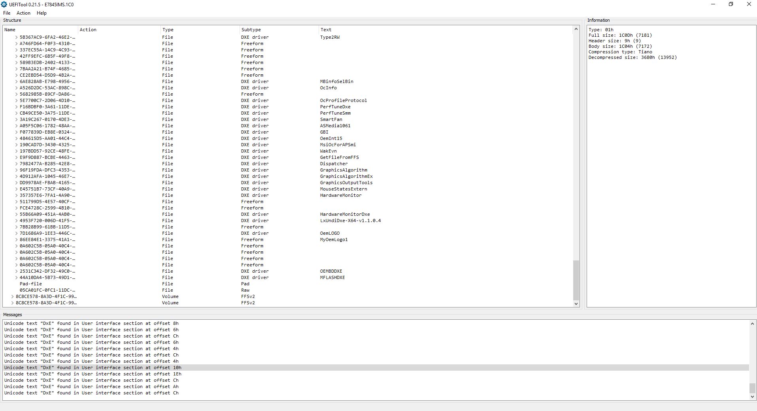757x411 pixels.
Task: Click the UEFITool app icon in title bar
Action: coord(4,4)
